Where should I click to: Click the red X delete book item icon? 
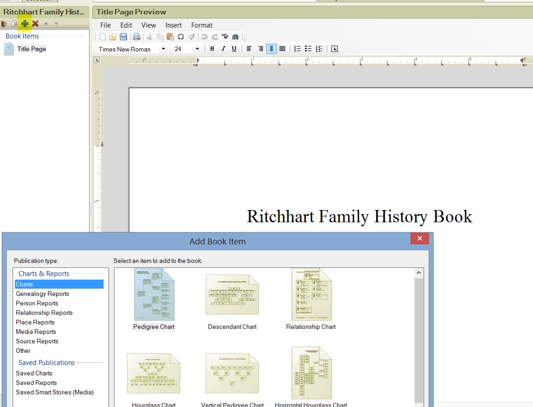click(x=35, y=23)
